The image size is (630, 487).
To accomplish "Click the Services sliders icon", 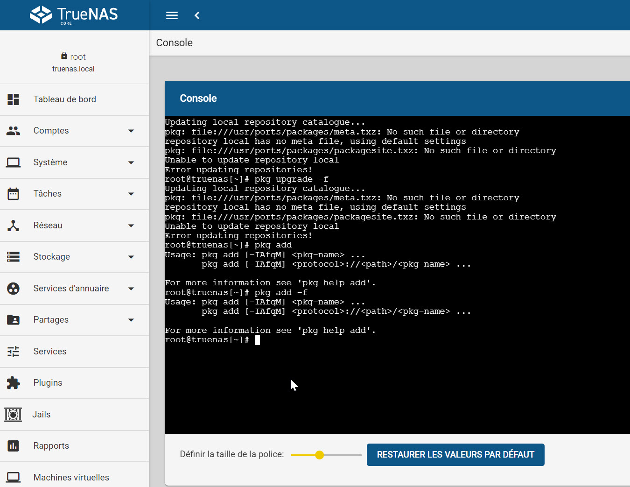I will pos(14,352).
